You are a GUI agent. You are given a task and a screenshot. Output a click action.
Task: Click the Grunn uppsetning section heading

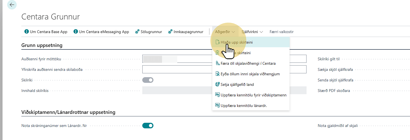pos(42,45)
